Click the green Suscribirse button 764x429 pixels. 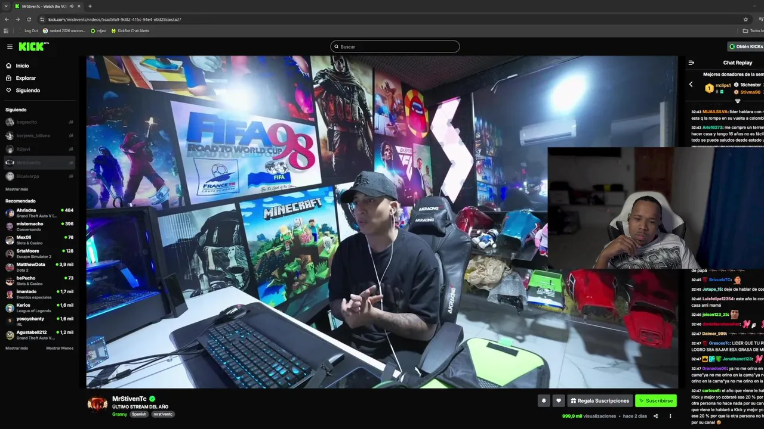tap(656, 401)
